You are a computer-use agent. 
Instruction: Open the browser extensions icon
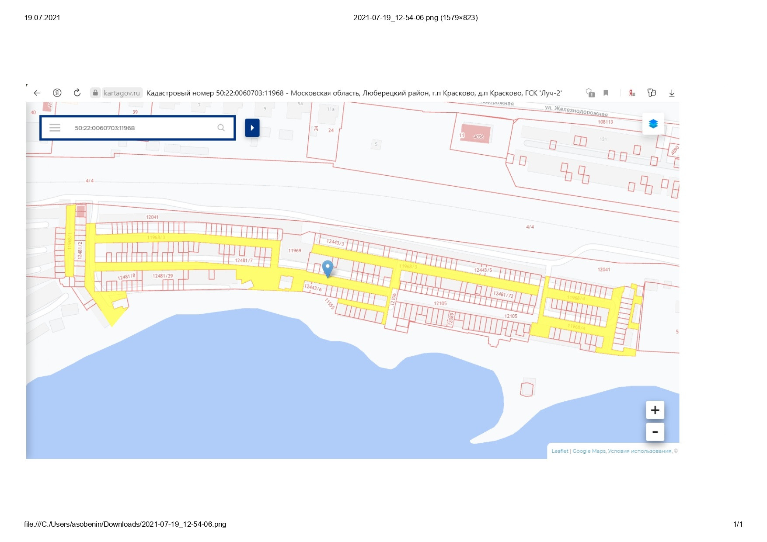coord(652,93)
